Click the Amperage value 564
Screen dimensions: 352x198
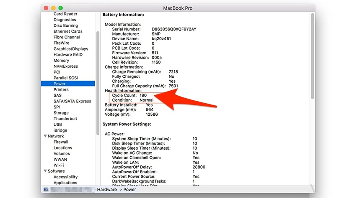tap(150, 109)
